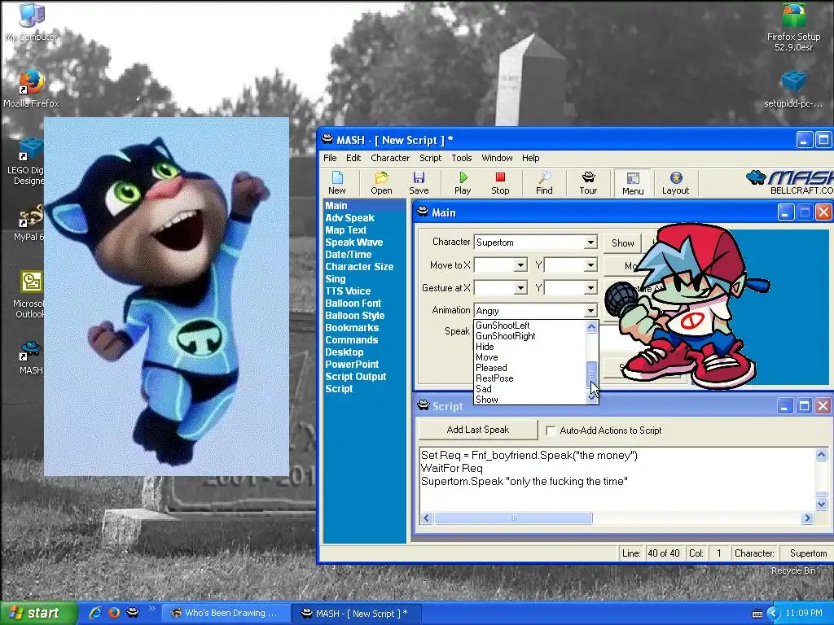Select the setupldd-pc desktop icon
The height and width of the screenshot is (625, 834).
tap(793, 90)
